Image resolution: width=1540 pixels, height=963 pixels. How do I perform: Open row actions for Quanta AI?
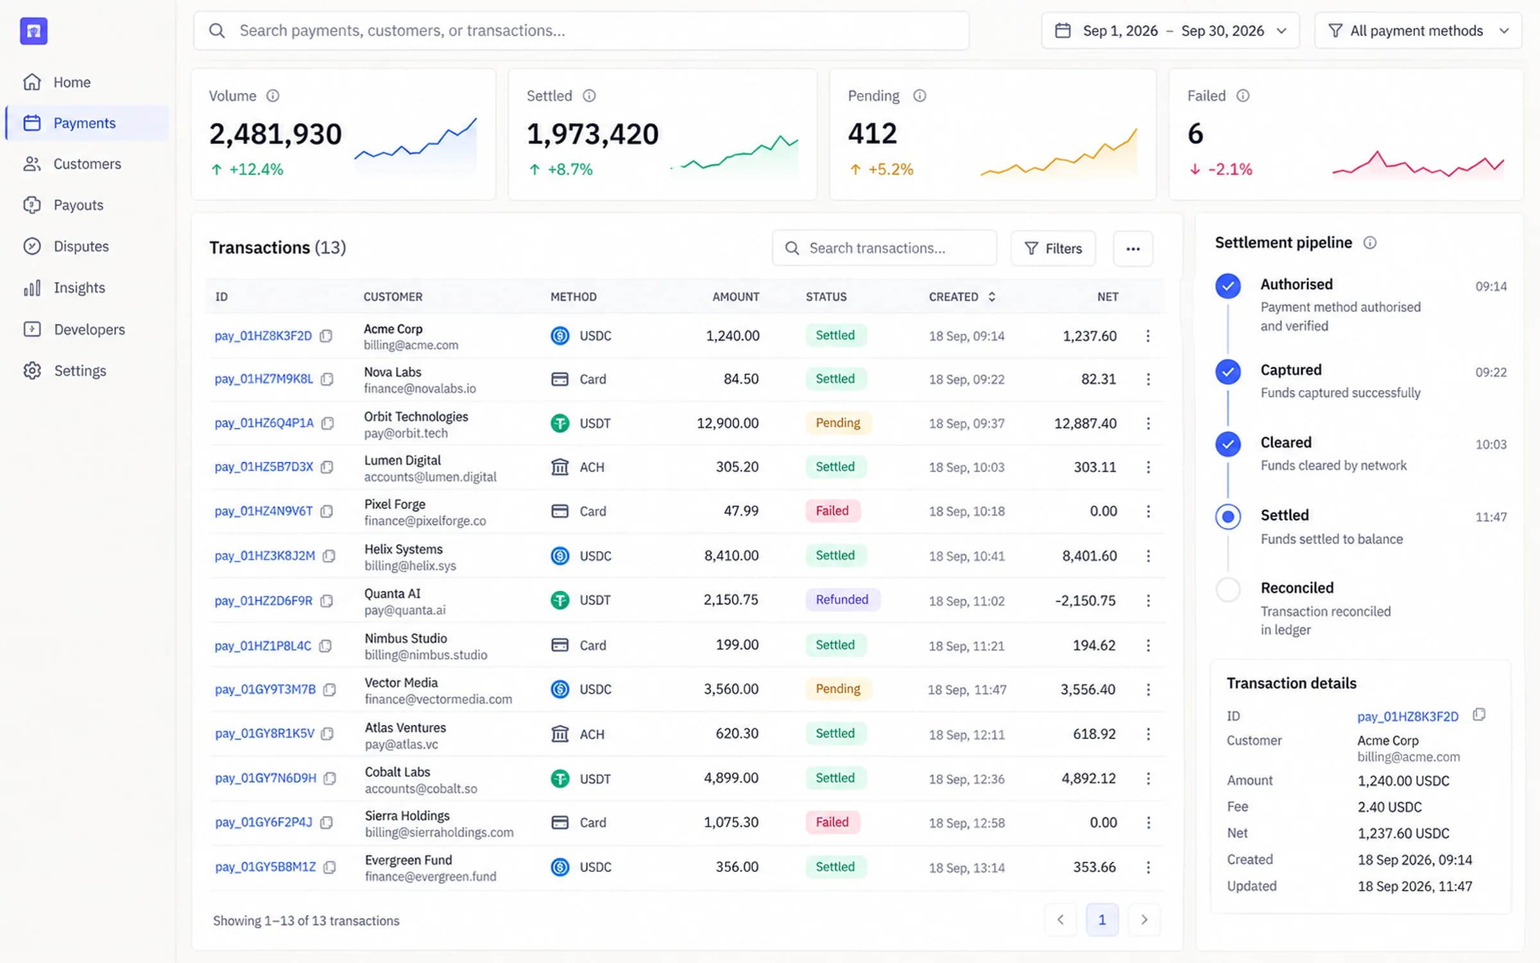point(1148,601)
